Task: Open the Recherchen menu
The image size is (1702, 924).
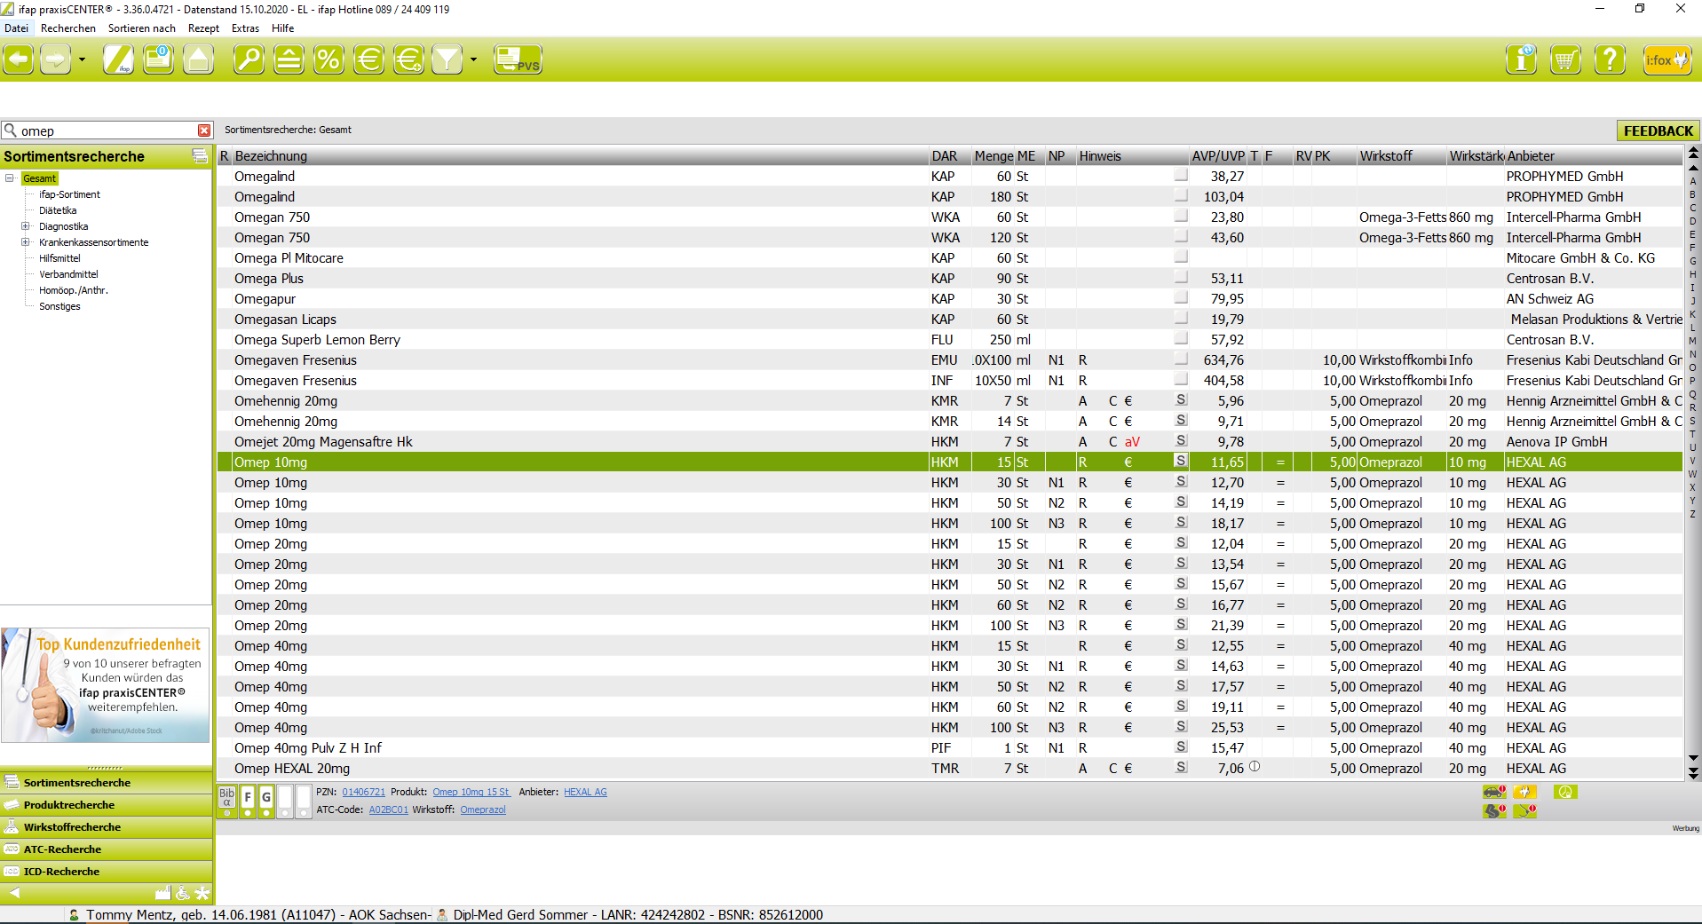Action: 68,28
